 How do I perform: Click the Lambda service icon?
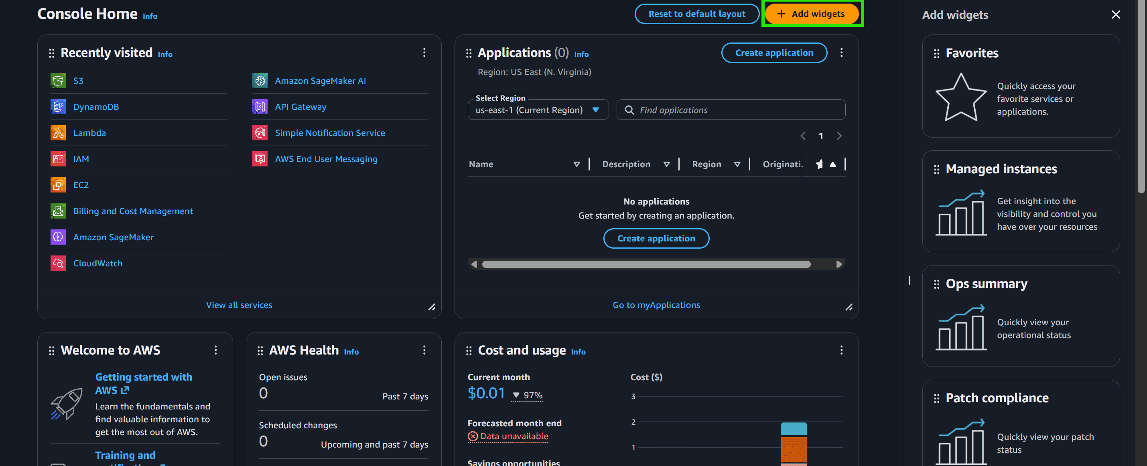tap(58, 133)
